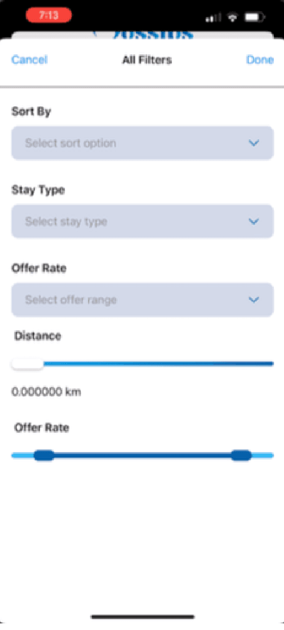Tap the cellular signal bars icon
This screenshot has height=630, width=284.
coord(214,18)
